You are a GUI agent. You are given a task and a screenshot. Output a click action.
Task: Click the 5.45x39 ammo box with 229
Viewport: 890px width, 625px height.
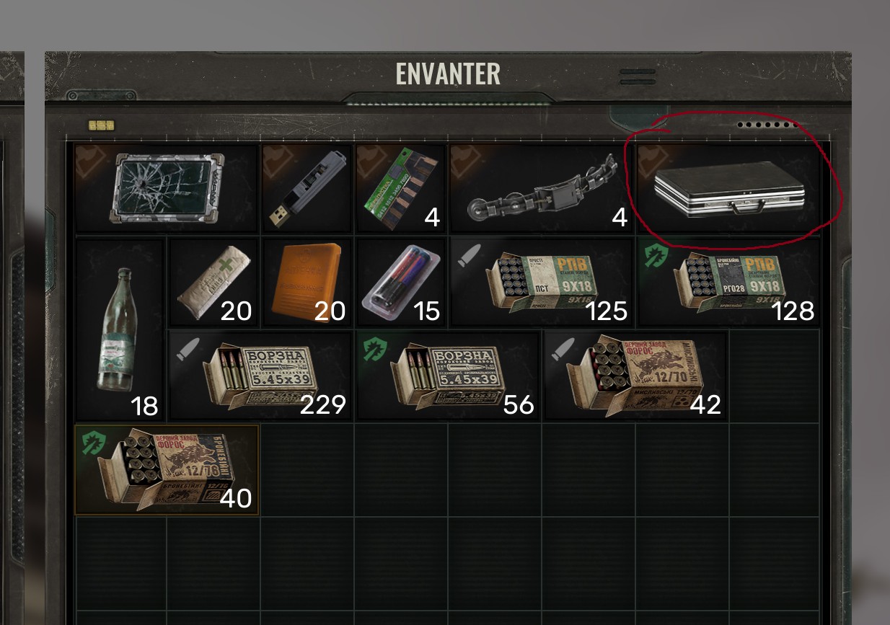(260, 376)
